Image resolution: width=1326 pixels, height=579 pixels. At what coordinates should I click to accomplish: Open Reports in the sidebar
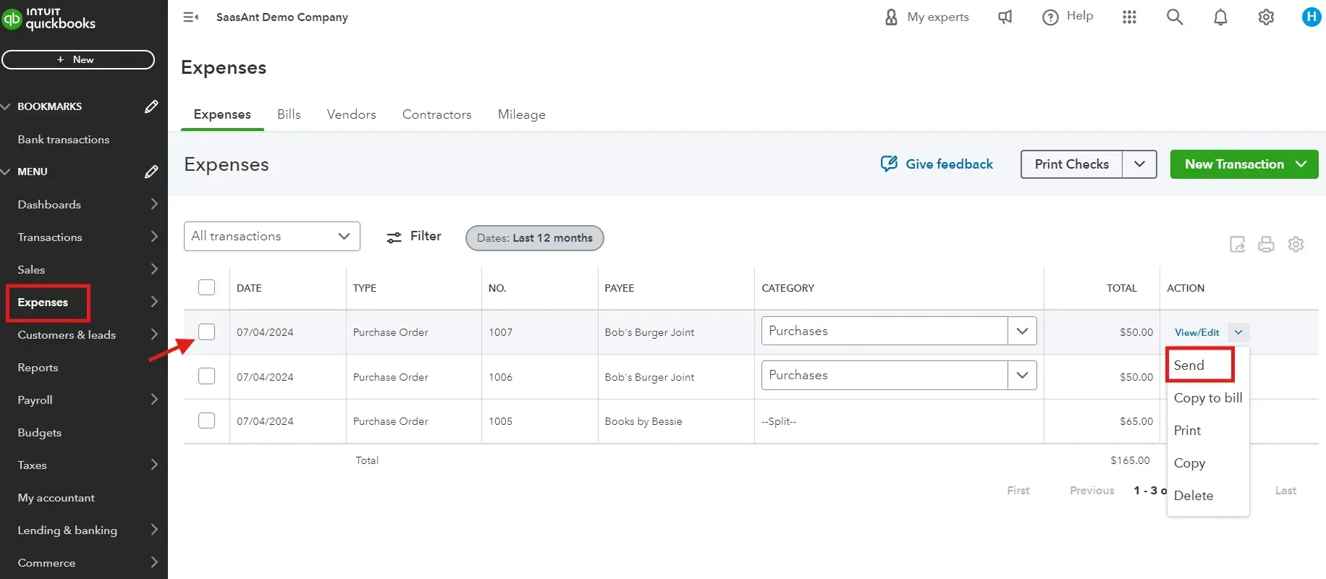click(38, 367)
